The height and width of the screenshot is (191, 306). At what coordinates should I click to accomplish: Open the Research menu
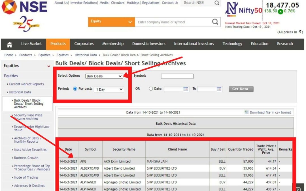click(285, 44)
